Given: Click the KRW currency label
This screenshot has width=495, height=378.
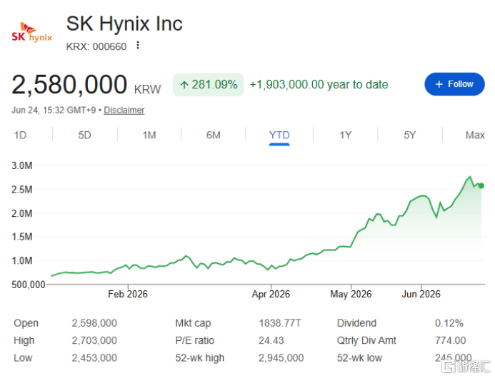Looking at the screenshot, I should point(147,90).
